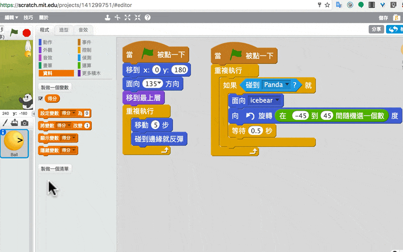Open the film strip browser extension
Image resolution: width=403 pixels, height=252 pixels.
tap(372, 5)
